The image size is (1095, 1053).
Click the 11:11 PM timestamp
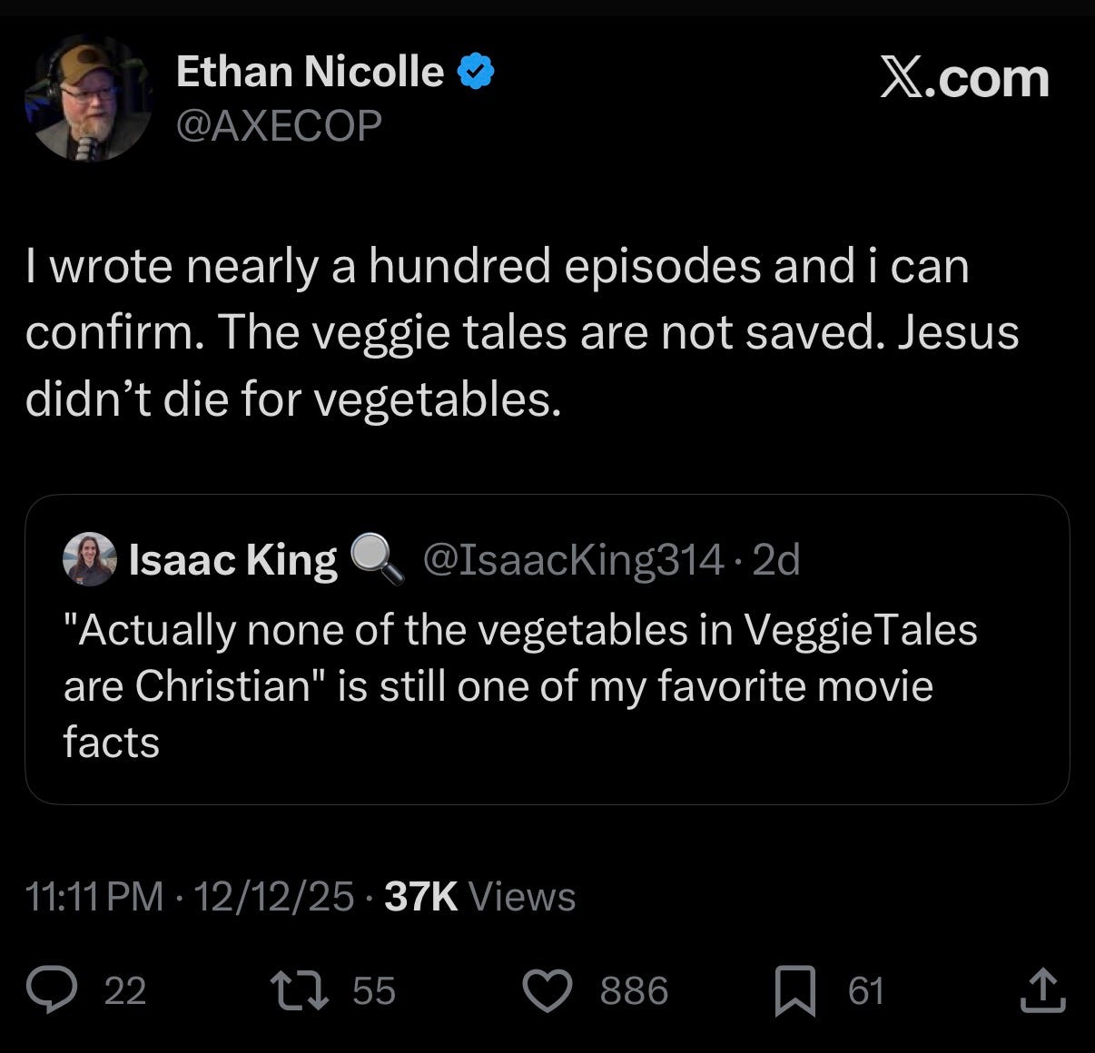tap(94, 897)
